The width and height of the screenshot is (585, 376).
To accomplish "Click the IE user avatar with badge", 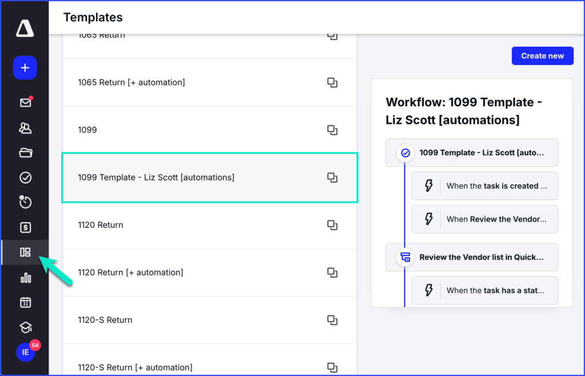I will coord(25,352).
